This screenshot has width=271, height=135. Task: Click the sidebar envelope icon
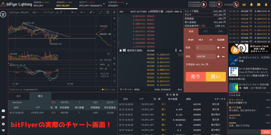3,111
